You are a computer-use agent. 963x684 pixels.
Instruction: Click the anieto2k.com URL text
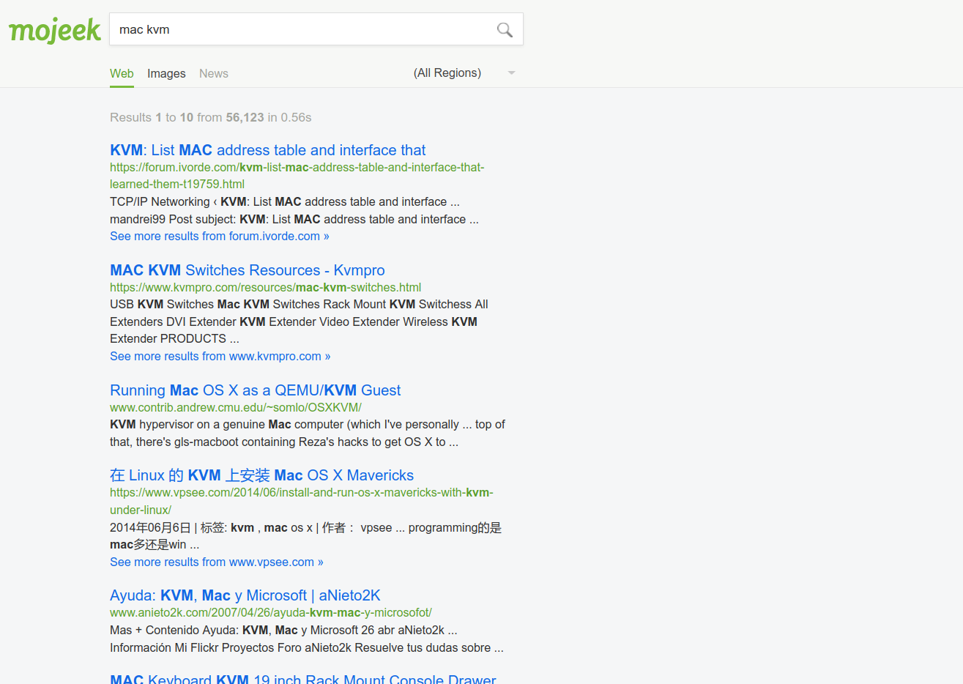click(271, 612)
